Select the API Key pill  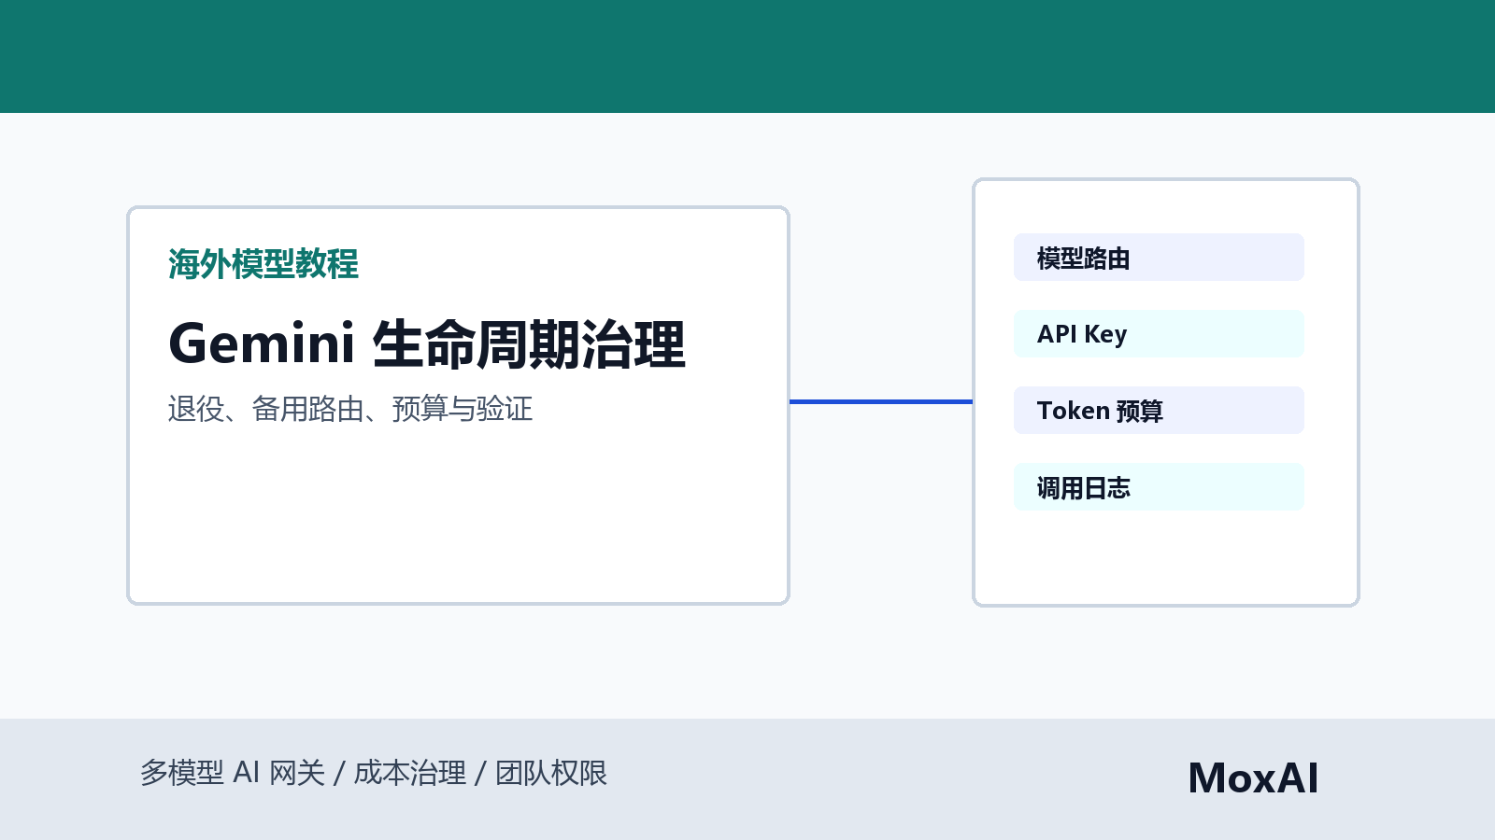click(1159, 334)
